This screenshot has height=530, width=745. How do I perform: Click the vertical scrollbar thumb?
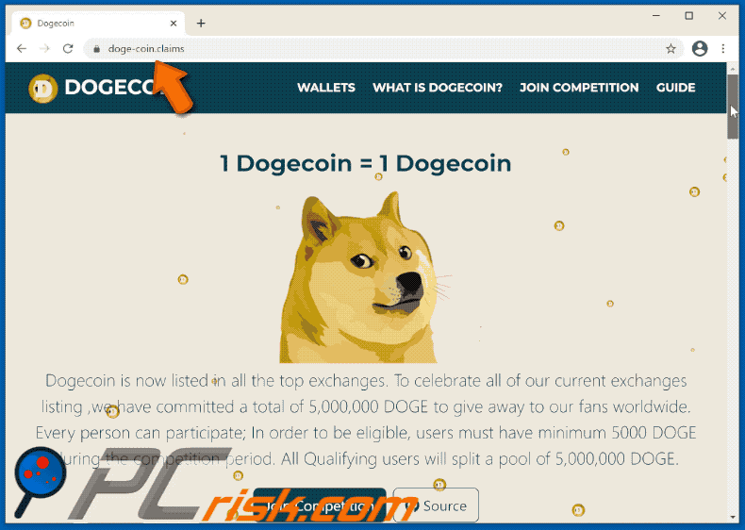(x=732, y=107)
